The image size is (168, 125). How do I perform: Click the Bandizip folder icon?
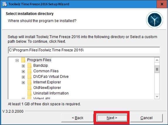[29, 66]
